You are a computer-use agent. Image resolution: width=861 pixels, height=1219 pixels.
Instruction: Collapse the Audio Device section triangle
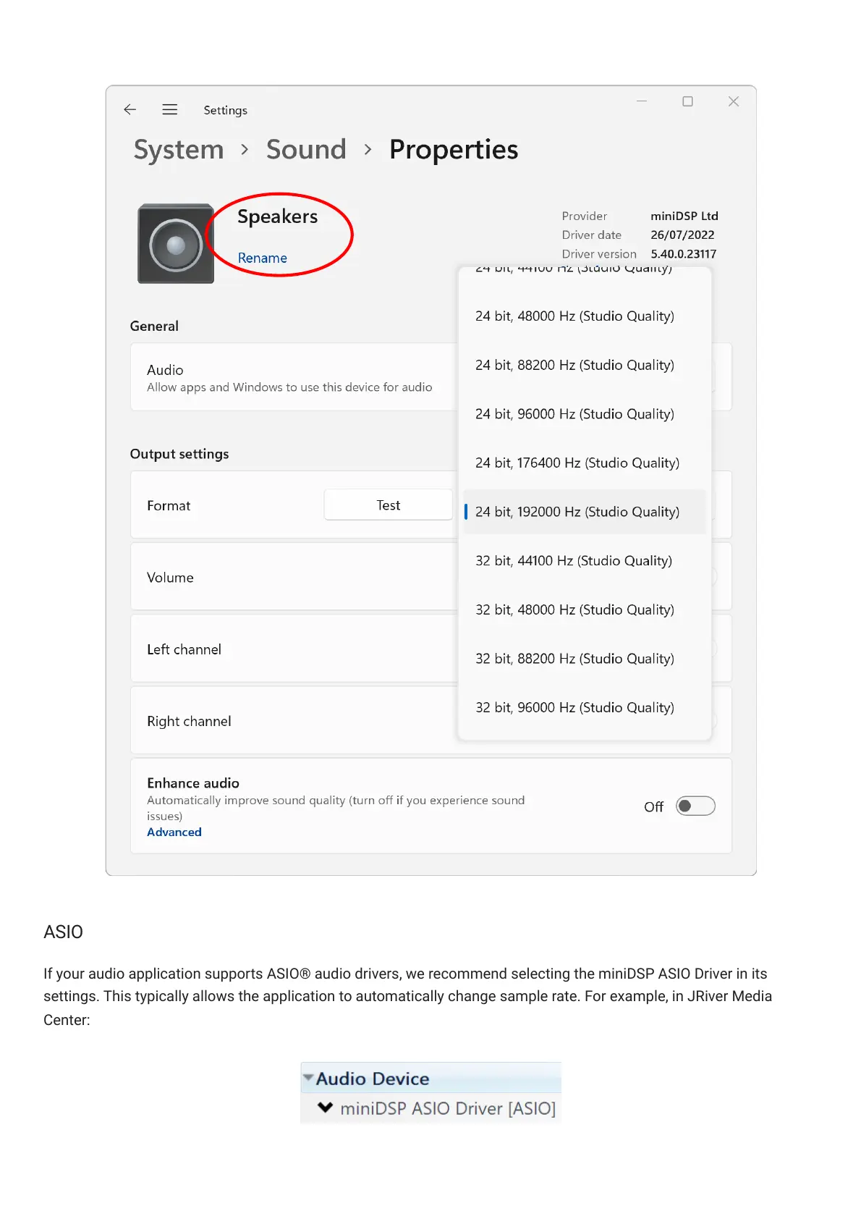tap(309, 1078)
